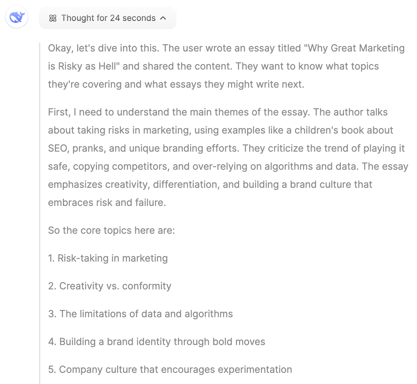The height and width of the screenshot is (384, 417).
Task: Click the "Thought for 24 seconds" label
Action: coord(108,18)
